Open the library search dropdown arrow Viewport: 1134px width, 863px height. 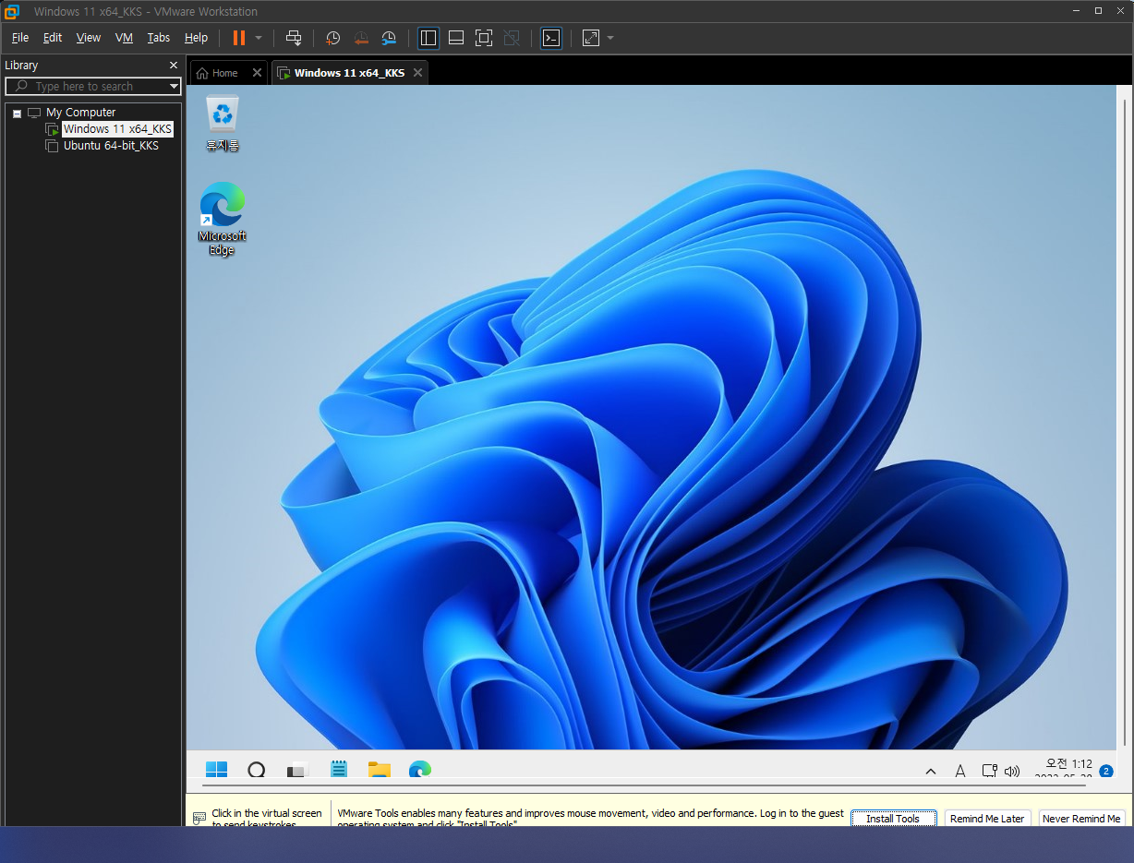174,86
